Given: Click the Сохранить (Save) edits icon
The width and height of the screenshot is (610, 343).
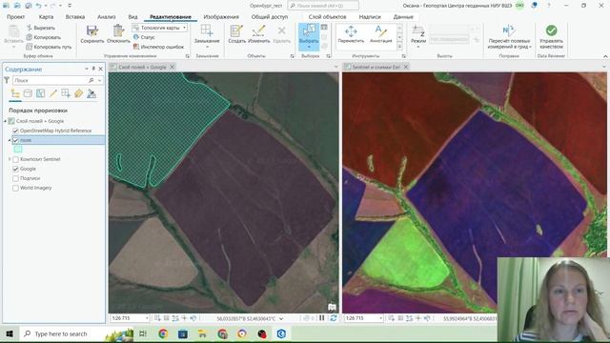Looking at the screenshot, I should (x=92, y=34).
